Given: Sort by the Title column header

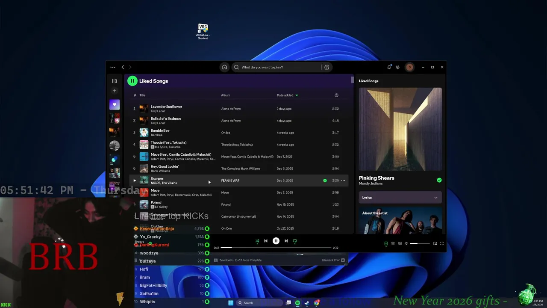Looking at the screenshot, I should click(142, 95).
